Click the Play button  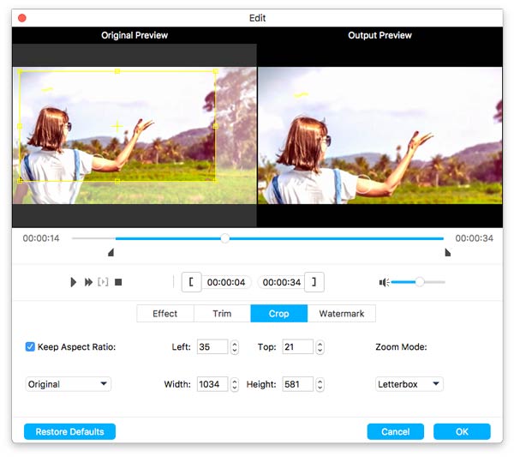click(x=74, y=282)
